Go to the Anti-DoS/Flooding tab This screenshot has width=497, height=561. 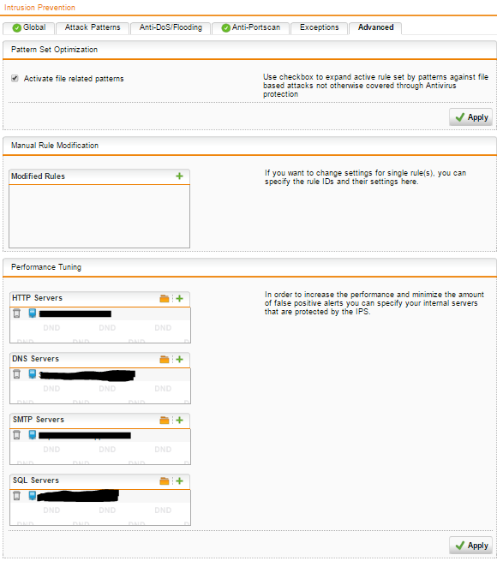[x=171, y=27]
